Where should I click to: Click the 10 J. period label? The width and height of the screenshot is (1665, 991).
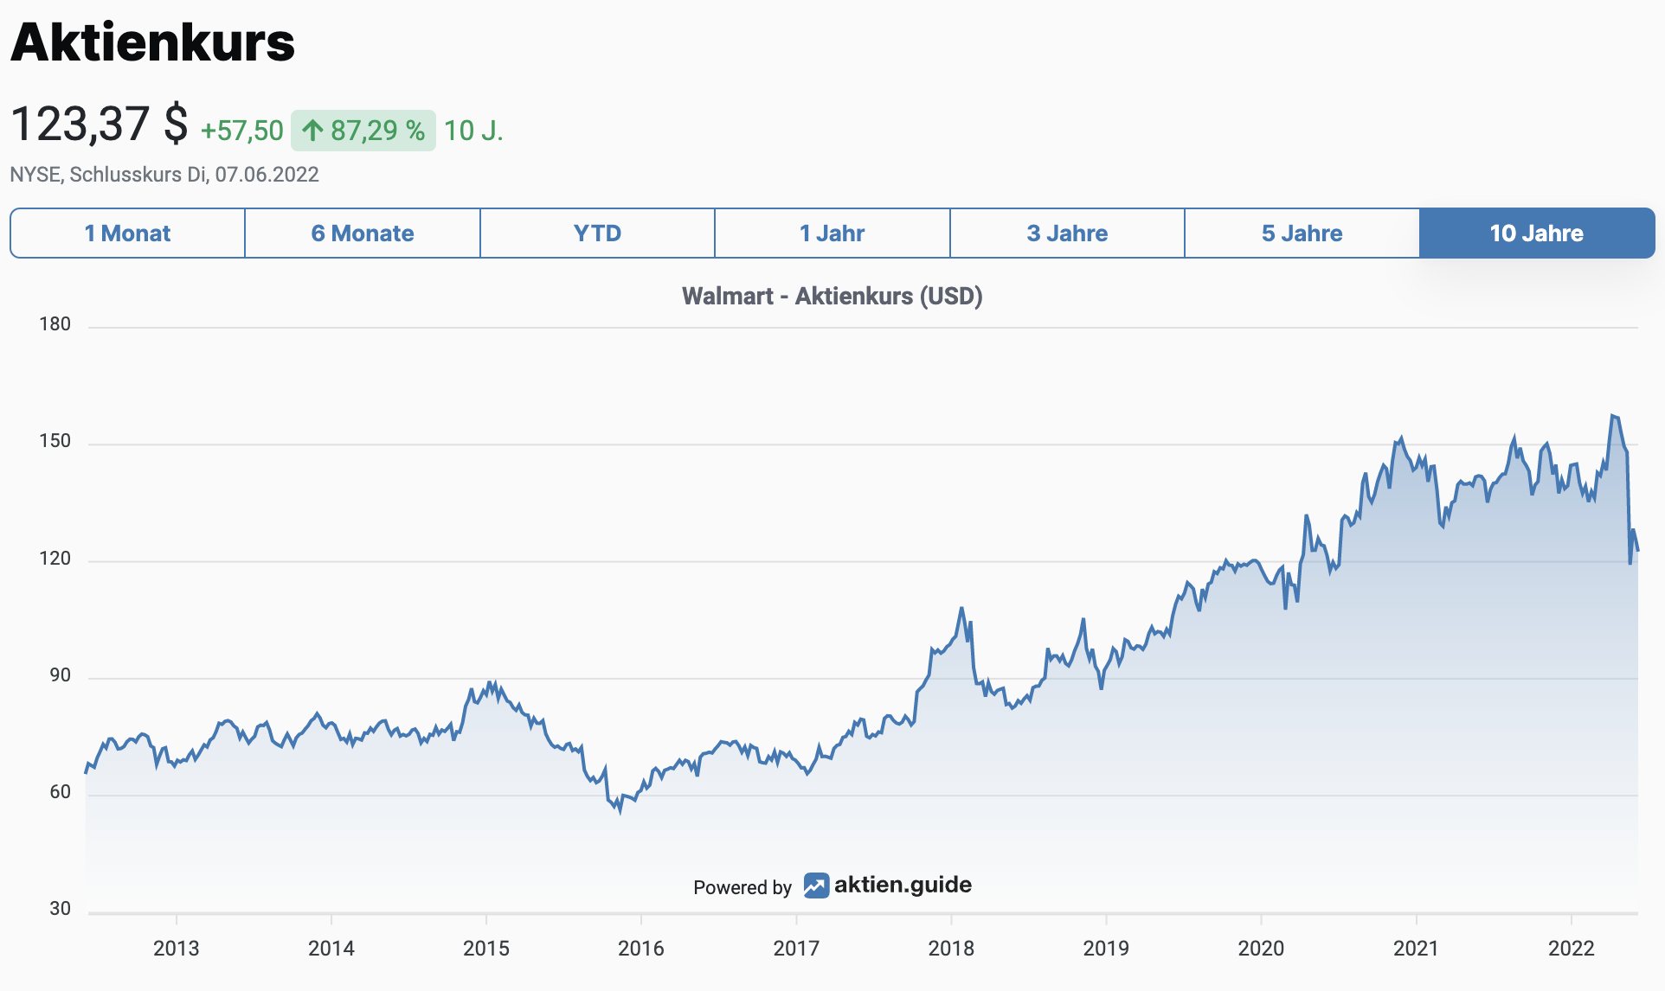pyautogui.click(x=473, y=131)
